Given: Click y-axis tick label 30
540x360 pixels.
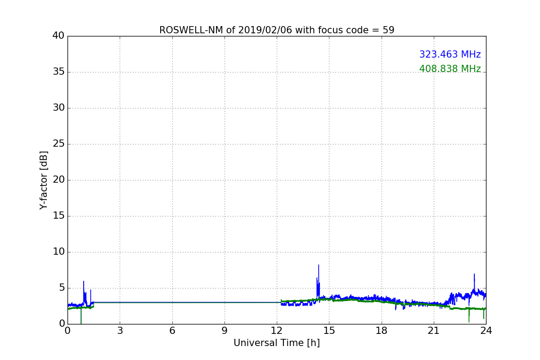Looking at the screenshot, I should click(x=58, y=108).
